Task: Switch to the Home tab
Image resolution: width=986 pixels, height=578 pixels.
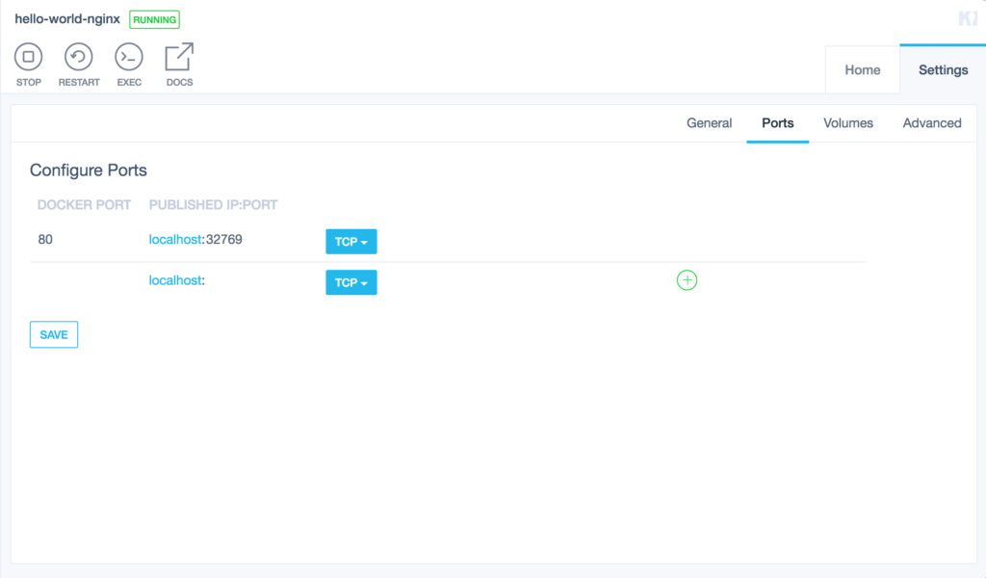Action: (862, 69)
